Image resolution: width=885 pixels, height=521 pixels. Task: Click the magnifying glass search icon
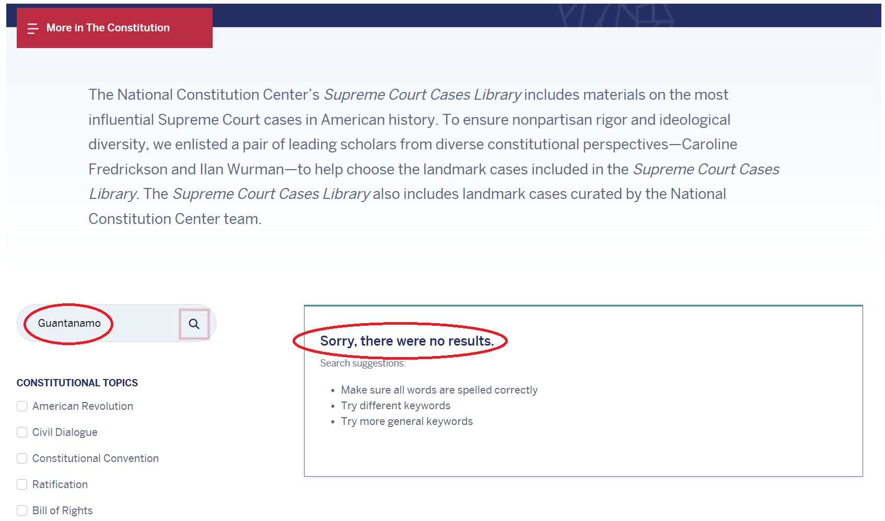pyautogui.click(x=194, y=324)
